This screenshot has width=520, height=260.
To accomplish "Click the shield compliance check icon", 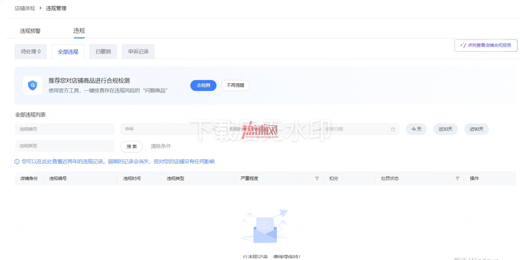I will pyautogui.click(x=33, y=85).
